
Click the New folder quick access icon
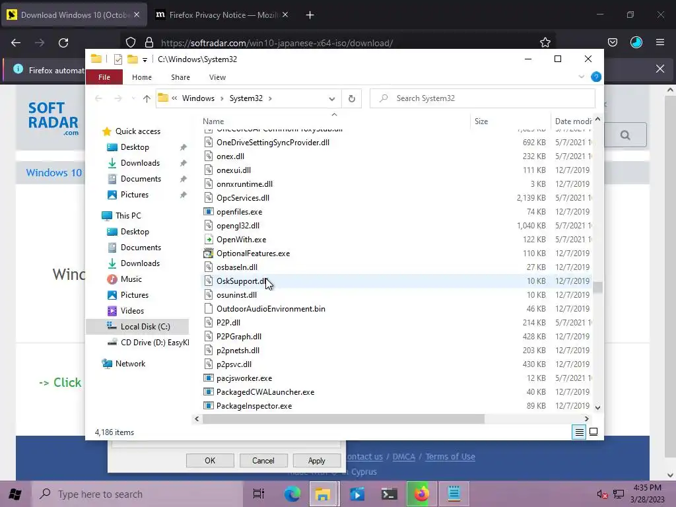coord(132,59)
